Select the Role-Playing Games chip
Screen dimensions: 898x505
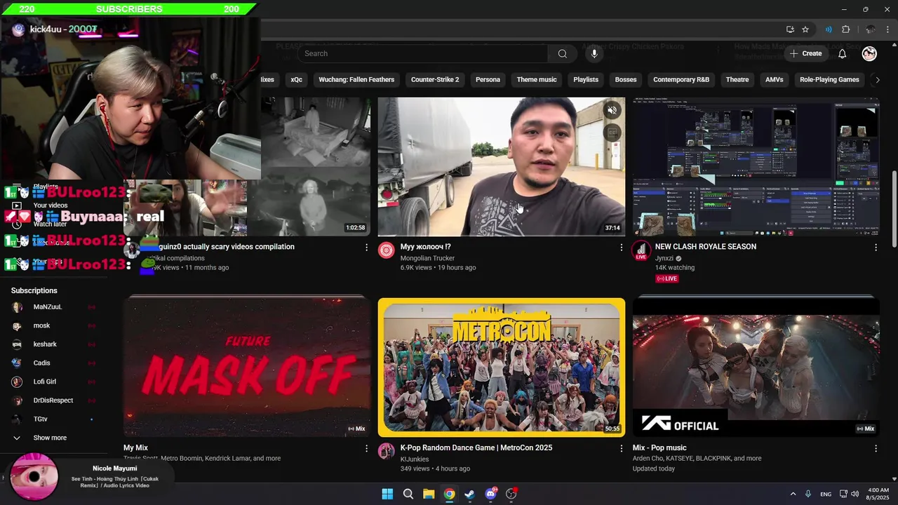click(x=829, y=79)
